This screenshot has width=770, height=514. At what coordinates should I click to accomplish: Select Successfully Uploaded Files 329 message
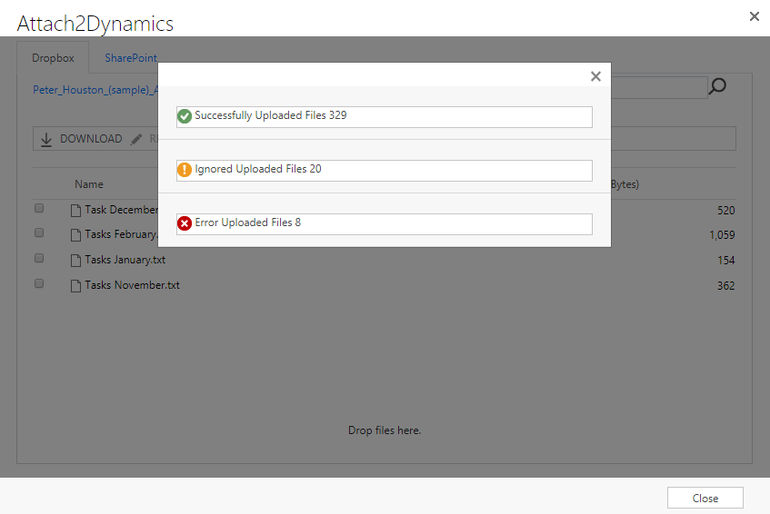coord(385,117)
